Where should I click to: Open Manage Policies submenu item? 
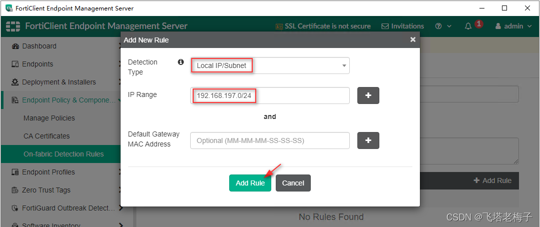(49, 118)
